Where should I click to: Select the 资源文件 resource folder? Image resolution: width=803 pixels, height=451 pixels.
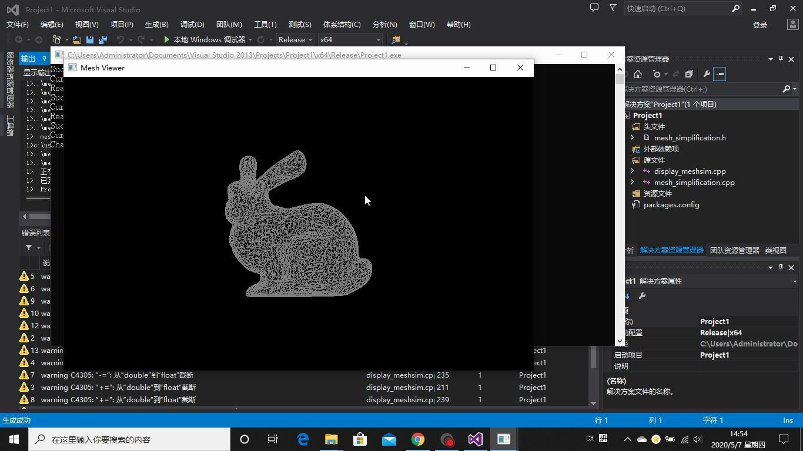657,194
